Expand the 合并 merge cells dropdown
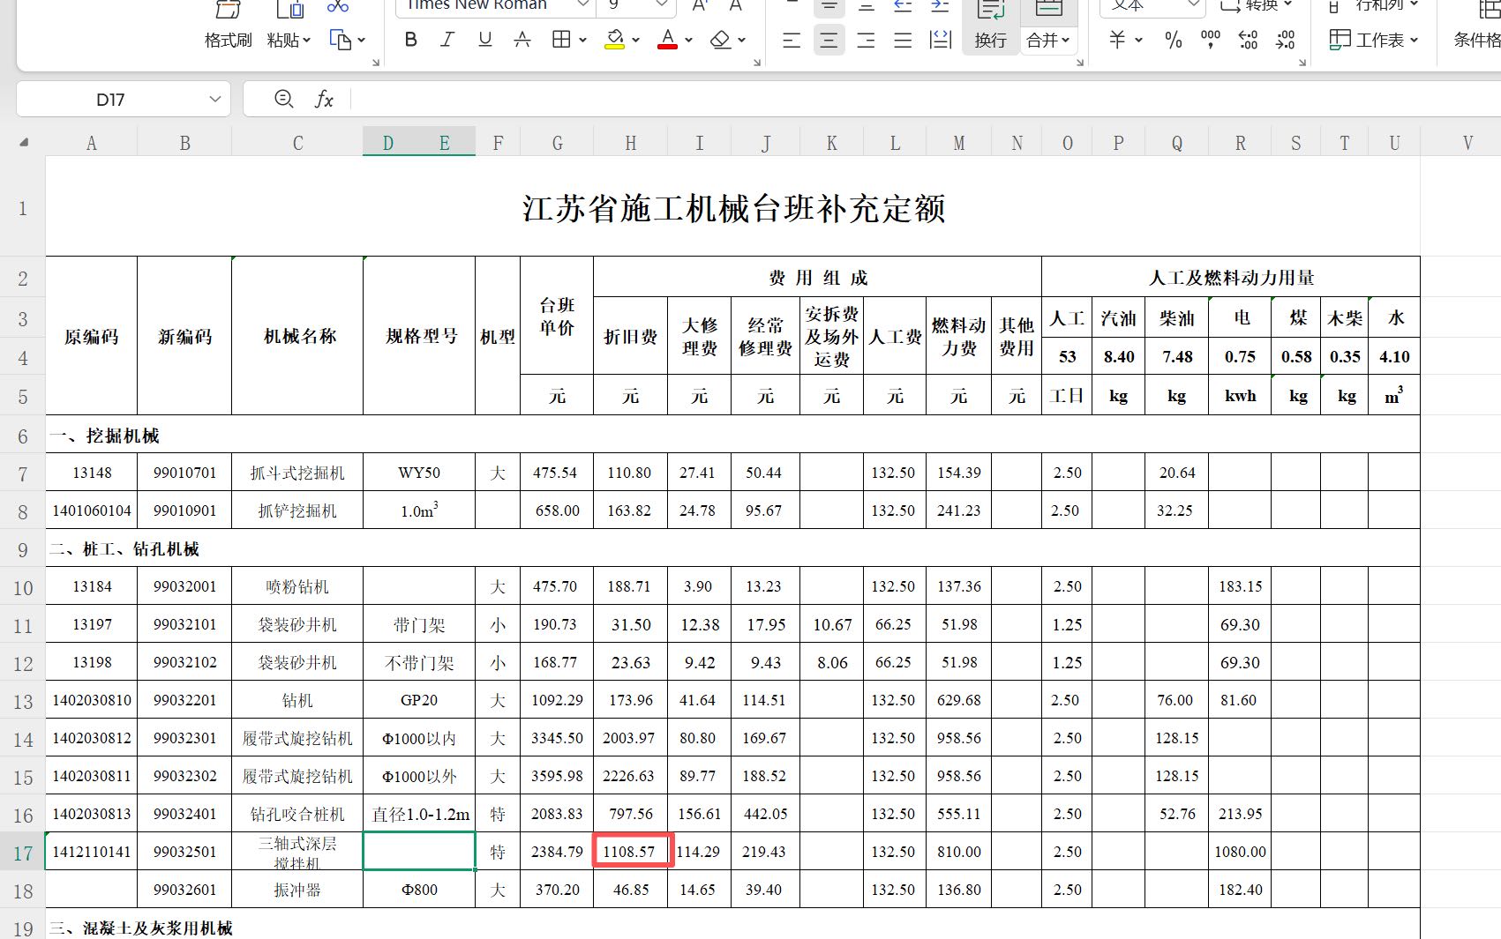The height and width of the screenshot is (939, 1501). pyautogui.click(x=1063, y=40)
